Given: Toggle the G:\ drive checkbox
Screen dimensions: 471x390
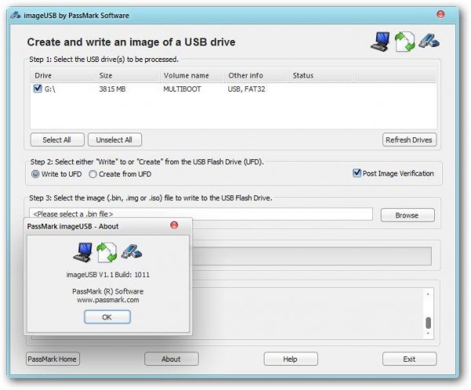Looking at the screenshot, I should [x=38, y=89].
